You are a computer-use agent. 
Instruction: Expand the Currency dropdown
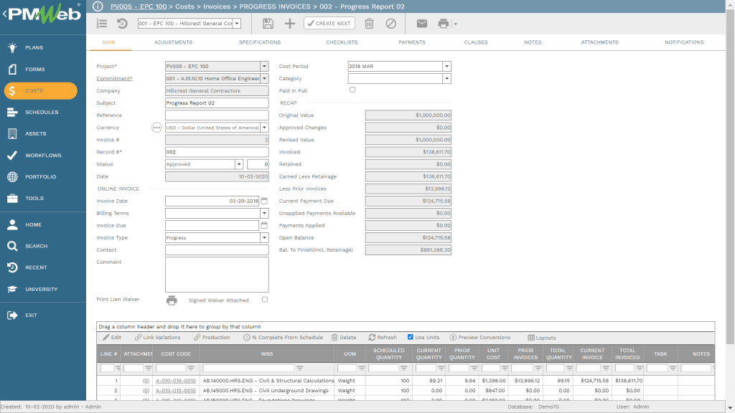264,128
